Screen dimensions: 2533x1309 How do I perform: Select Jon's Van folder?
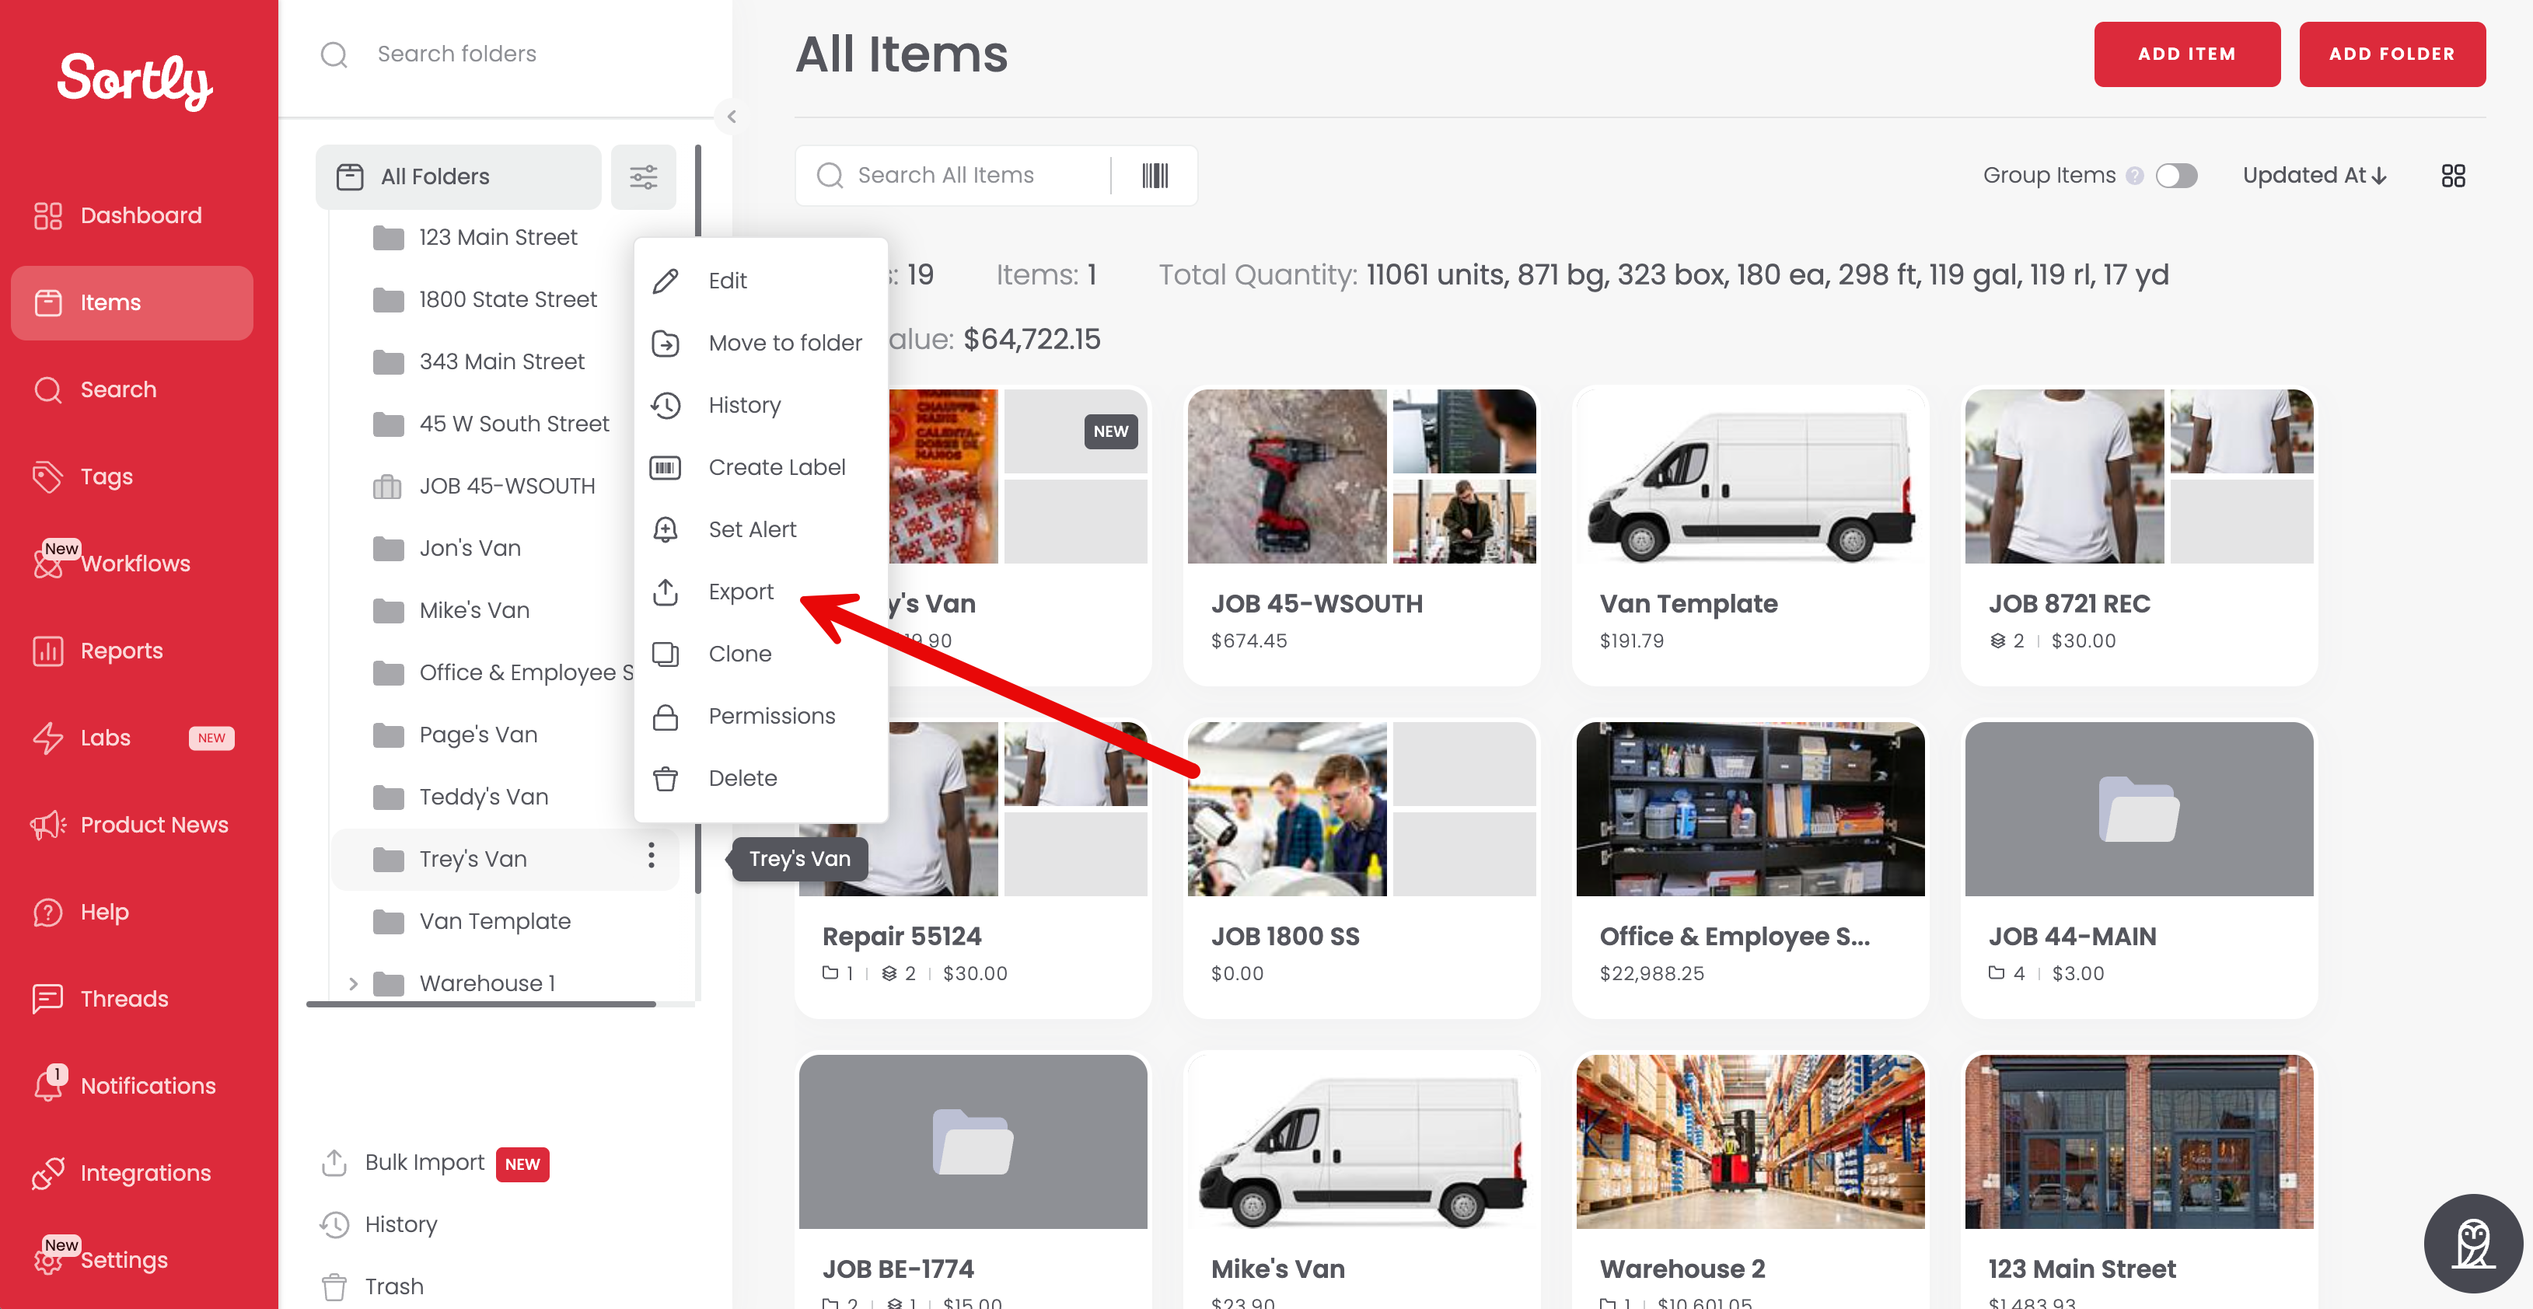(447, 548)
